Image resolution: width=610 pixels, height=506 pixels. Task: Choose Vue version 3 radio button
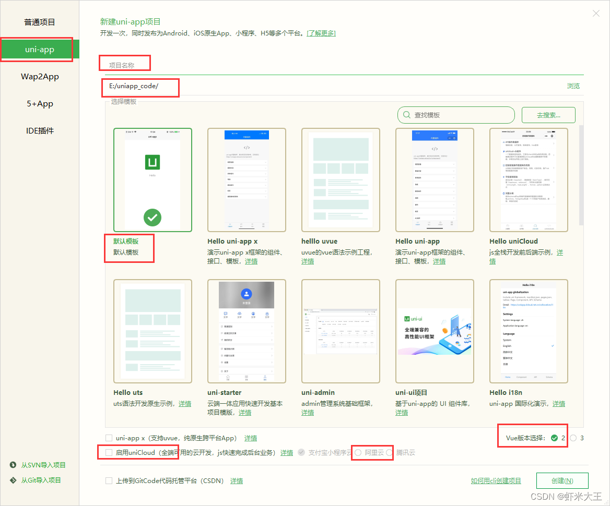[x=573, y=438]
